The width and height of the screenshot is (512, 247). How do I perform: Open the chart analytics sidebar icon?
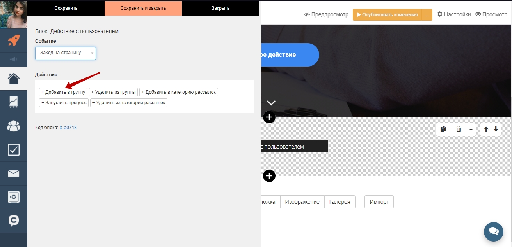coord(14,102)
